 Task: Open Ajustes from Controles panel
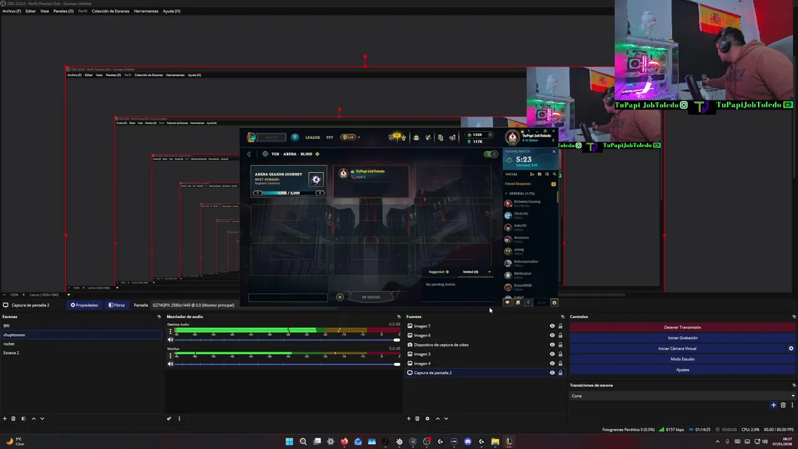[x=683, y=370]
